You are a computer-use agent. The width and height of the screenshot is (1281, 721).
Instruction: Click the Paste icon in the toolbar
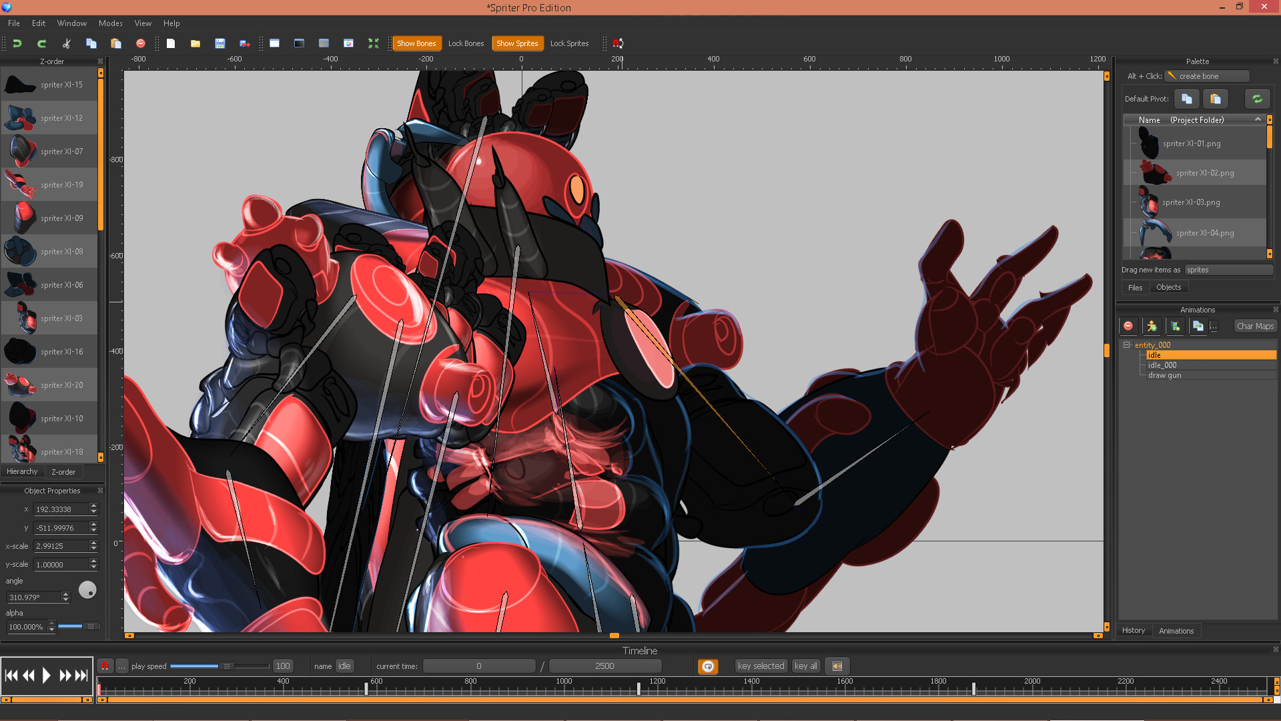[115, 43]
